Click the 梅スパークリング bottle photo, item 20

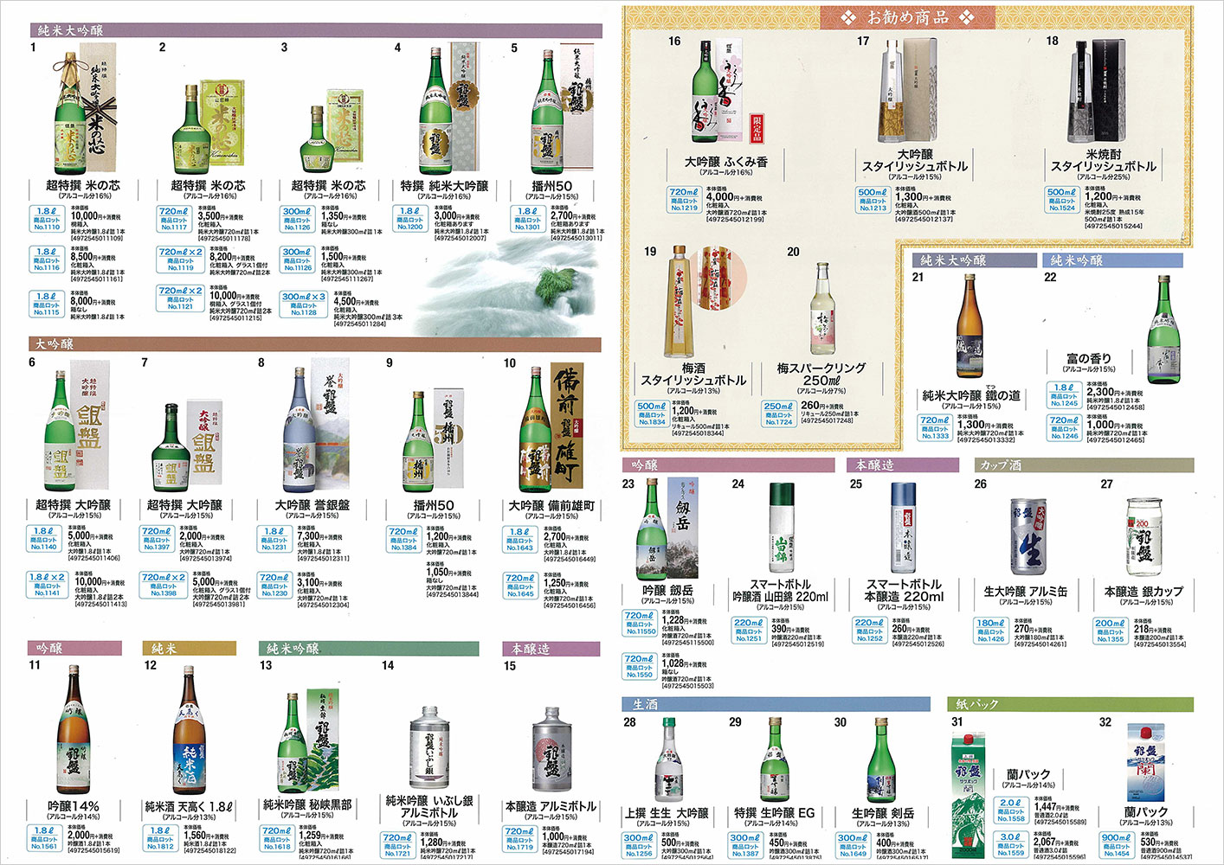821,310
